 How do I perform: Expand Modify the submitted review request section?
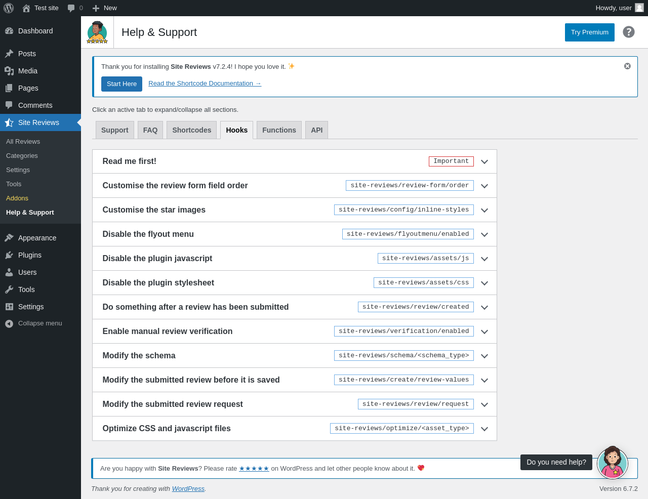click(295, 404)
